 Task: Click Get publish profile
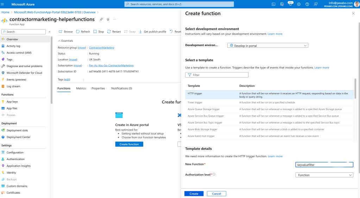[152, 32]
